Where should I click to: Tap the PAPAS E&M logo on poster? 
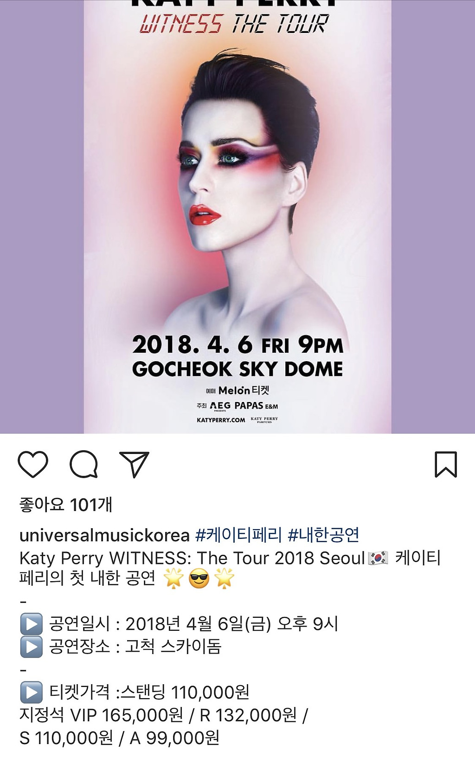256,406
